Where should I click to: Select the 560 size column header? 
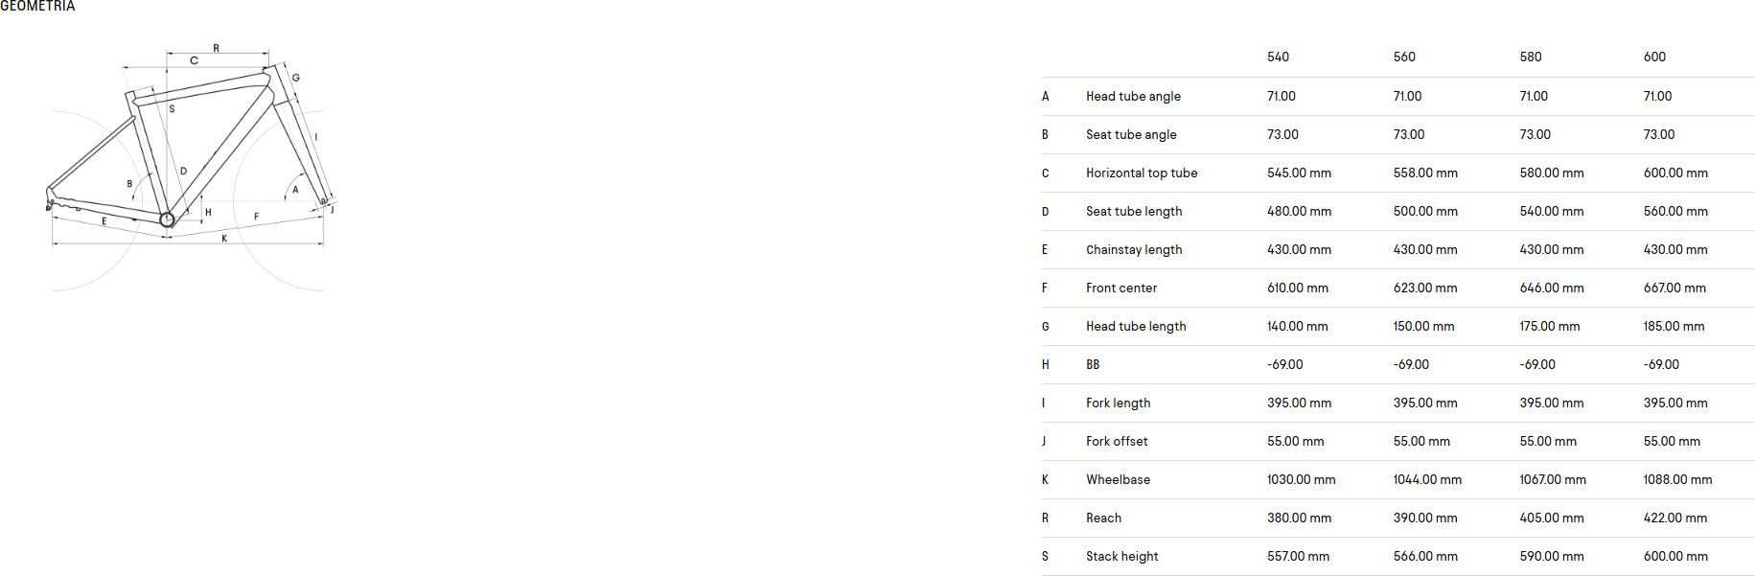pyautogui.click(x=1404, y=58)
